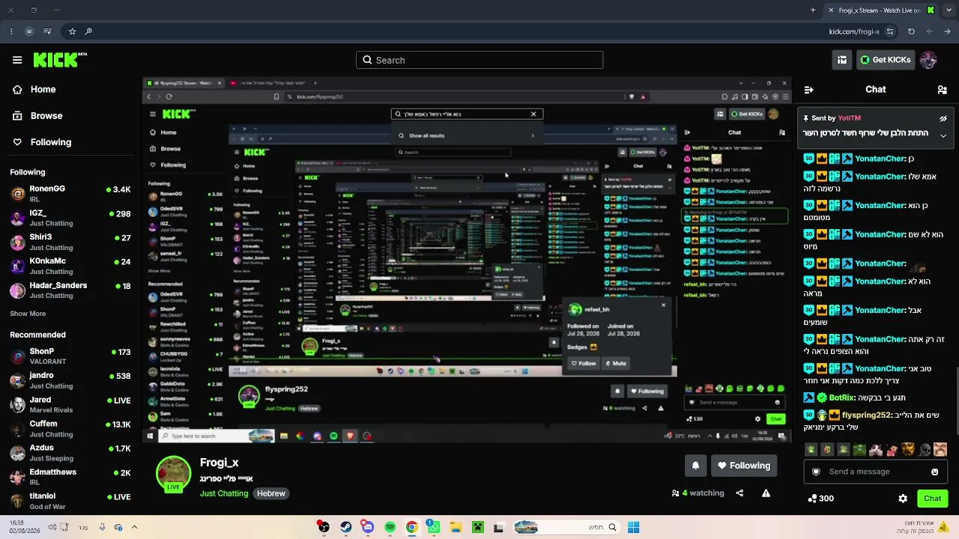Click the kick.com/frogi-x address bar
The width and height of the screenshot is (959, 539).
(x=853, y=31)
